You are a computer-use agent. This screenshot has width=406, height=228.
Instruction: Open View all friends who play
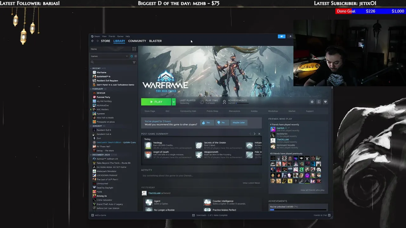click(312, 190)
